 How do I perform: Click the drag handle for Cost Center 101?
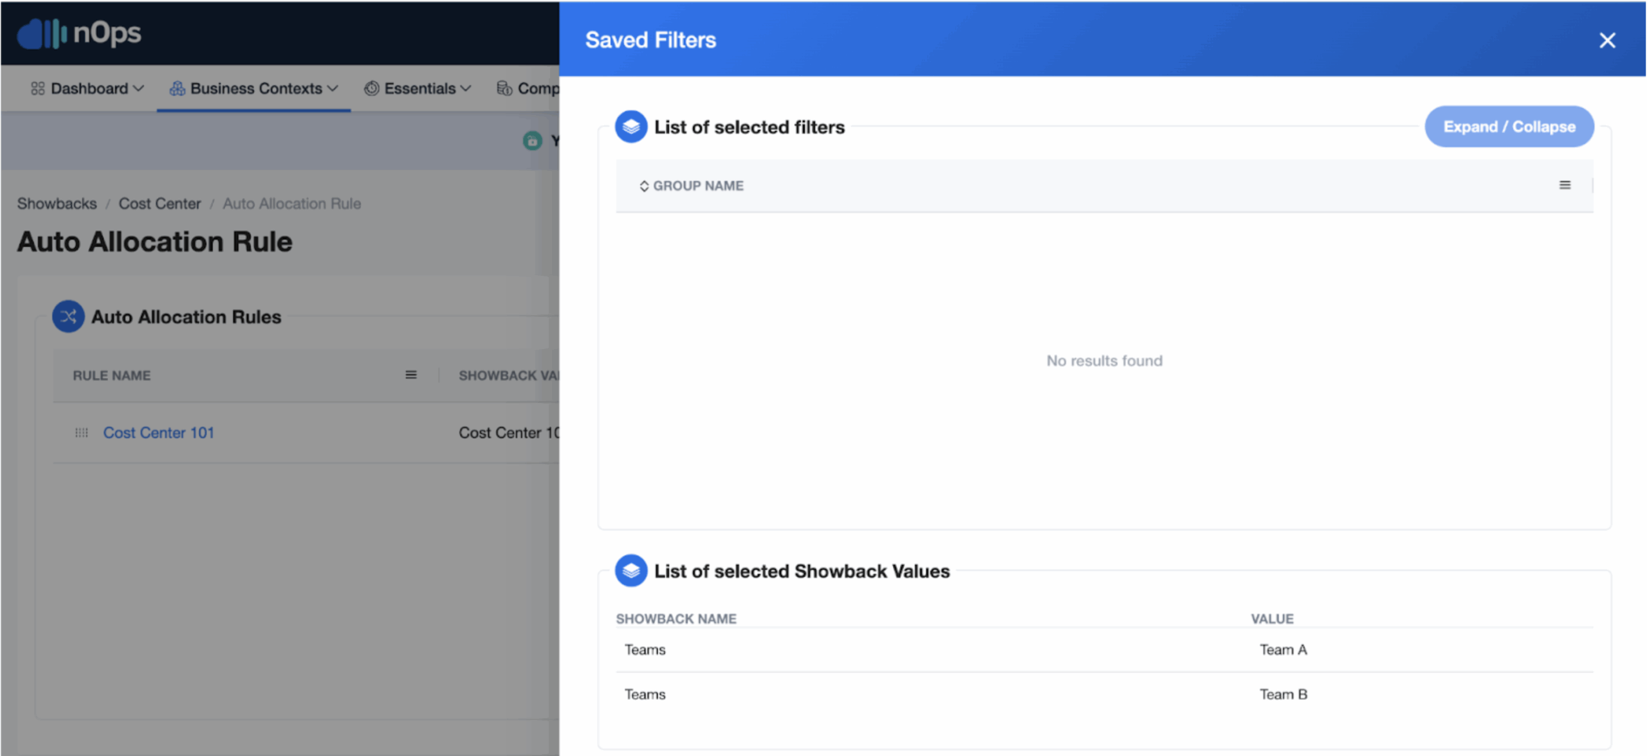tap(81, 433)
